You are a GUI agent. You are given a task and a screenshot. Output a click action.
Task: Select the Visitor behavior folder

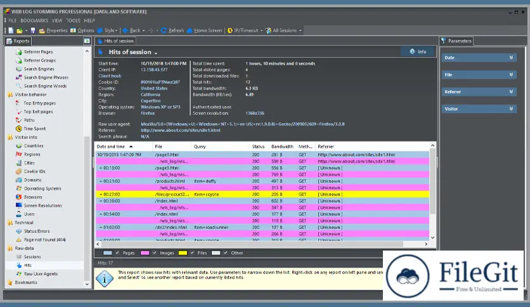31,95
